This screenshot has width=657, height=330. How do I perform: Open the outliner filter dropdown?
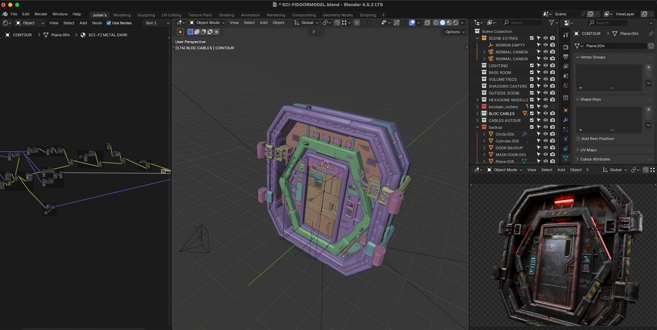[x=553, y=23]
